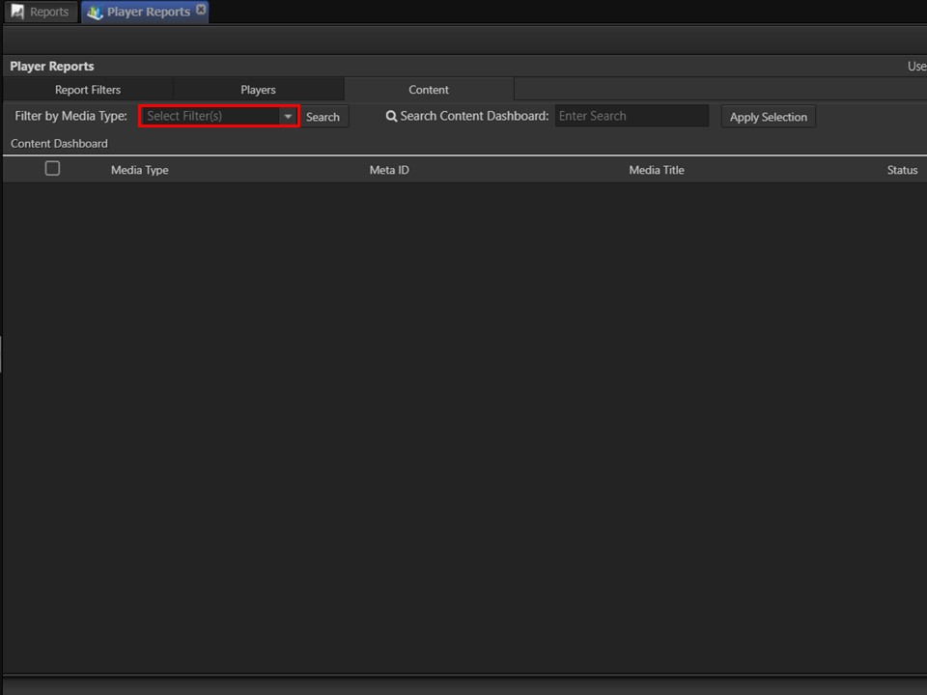Click the Player Reports chart icon

(x=95, y=13)
